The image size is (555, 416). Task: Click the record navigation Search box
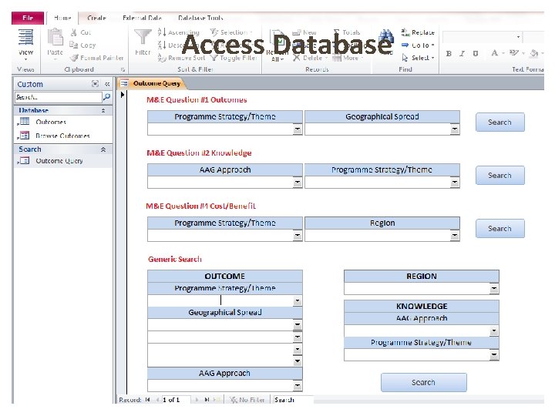coord(293,400)
